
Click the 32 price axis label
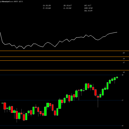coord(123,75)
